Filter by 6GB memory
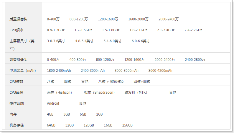This screenshot has height=133, width=234. [x=83, y=114]
